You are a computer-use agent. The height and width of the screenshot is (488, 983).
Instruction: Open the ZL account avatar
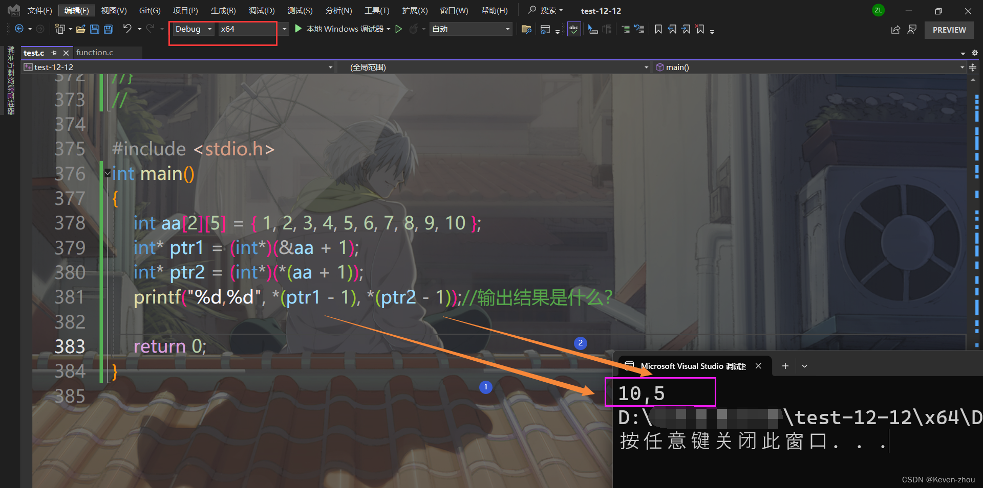879,10
